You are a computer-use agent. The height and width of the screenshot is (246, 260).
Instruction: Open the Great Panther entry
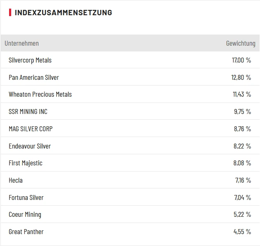coord(26,232)
